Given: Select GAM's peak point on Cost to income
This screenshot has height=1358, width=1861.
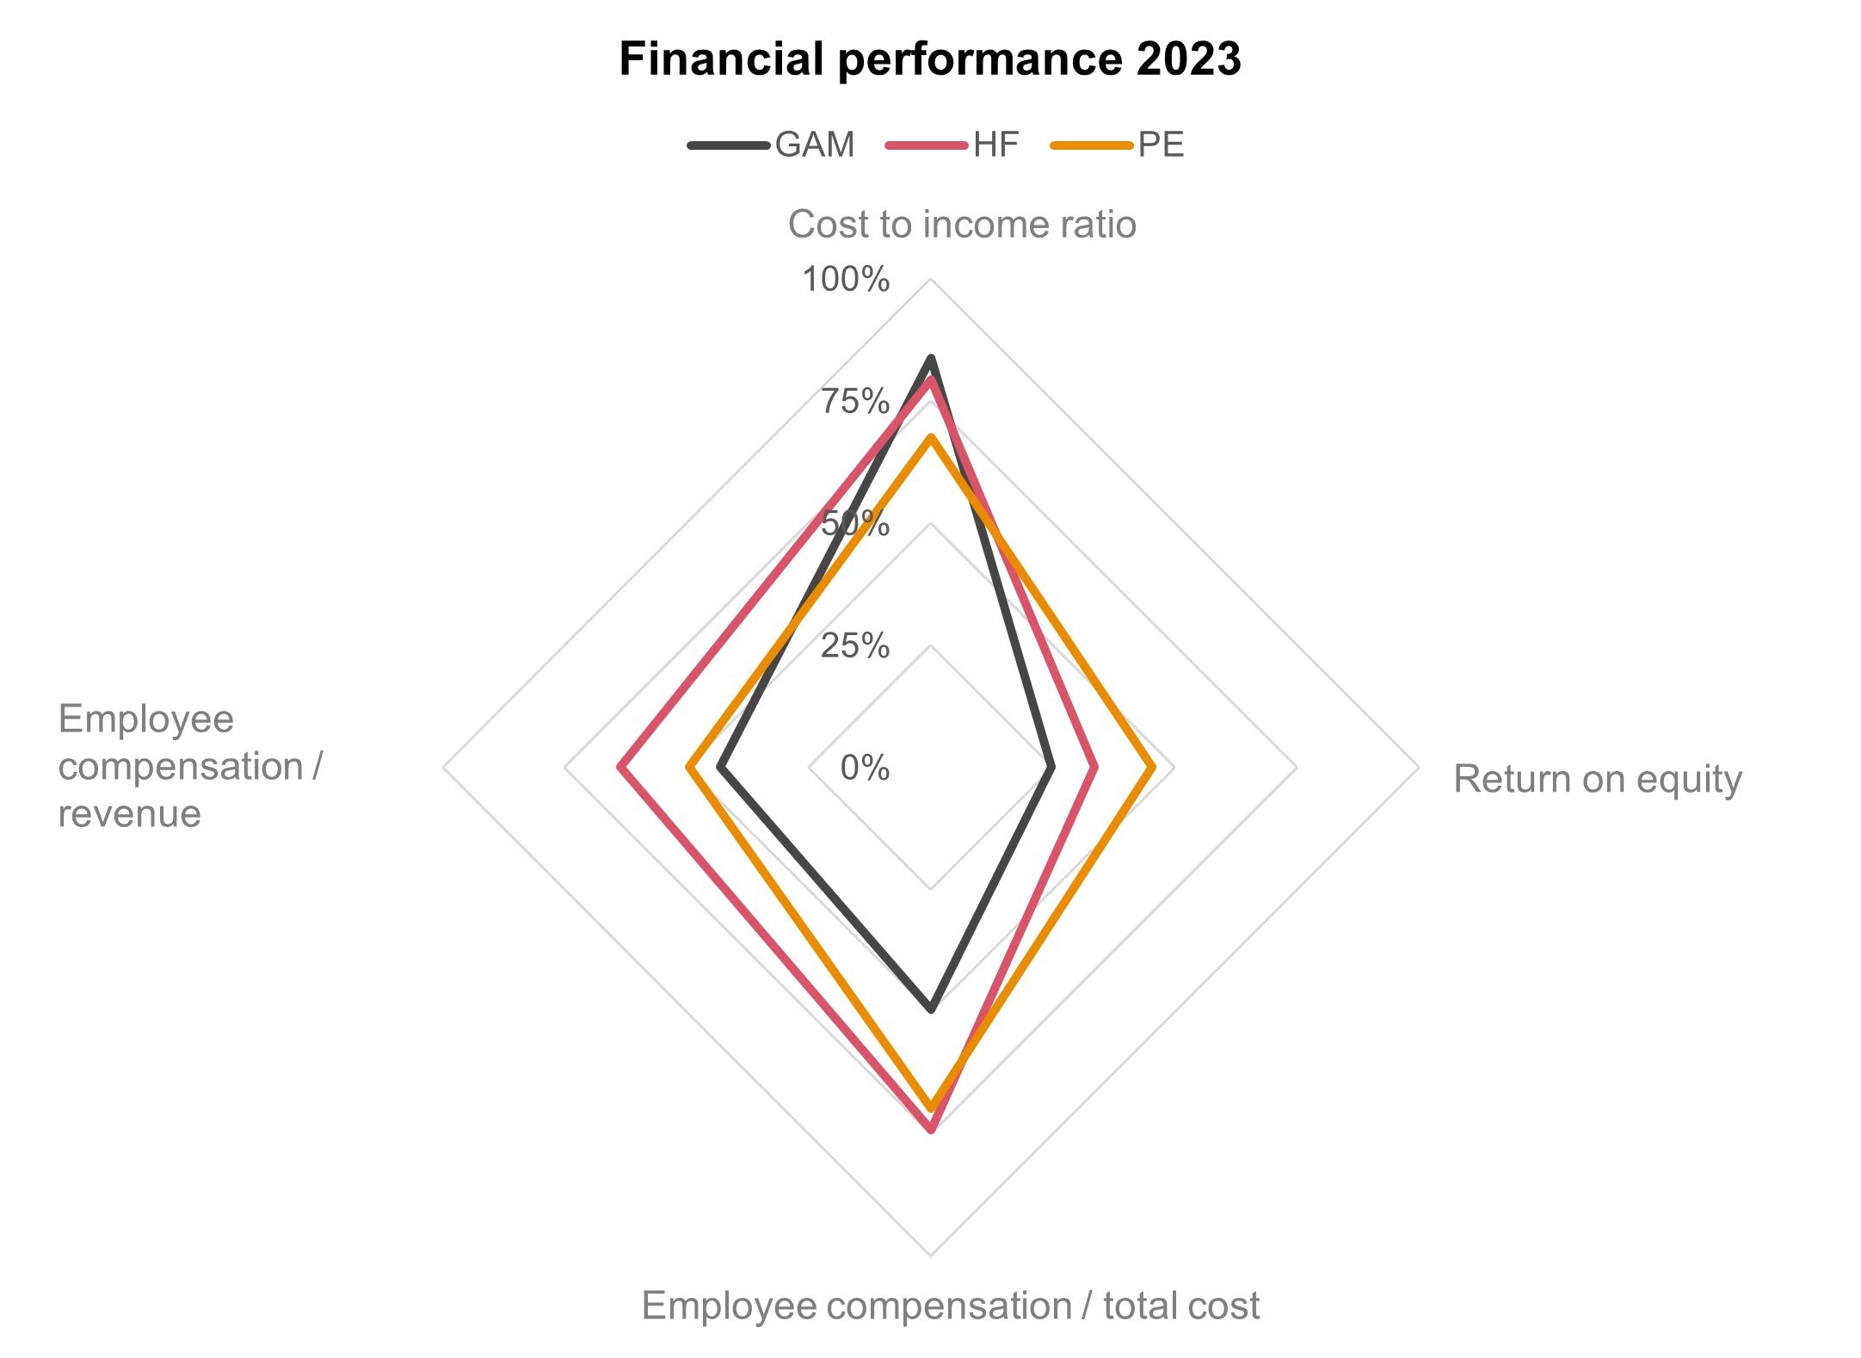Looking at the screenshot, I should 930,358.
